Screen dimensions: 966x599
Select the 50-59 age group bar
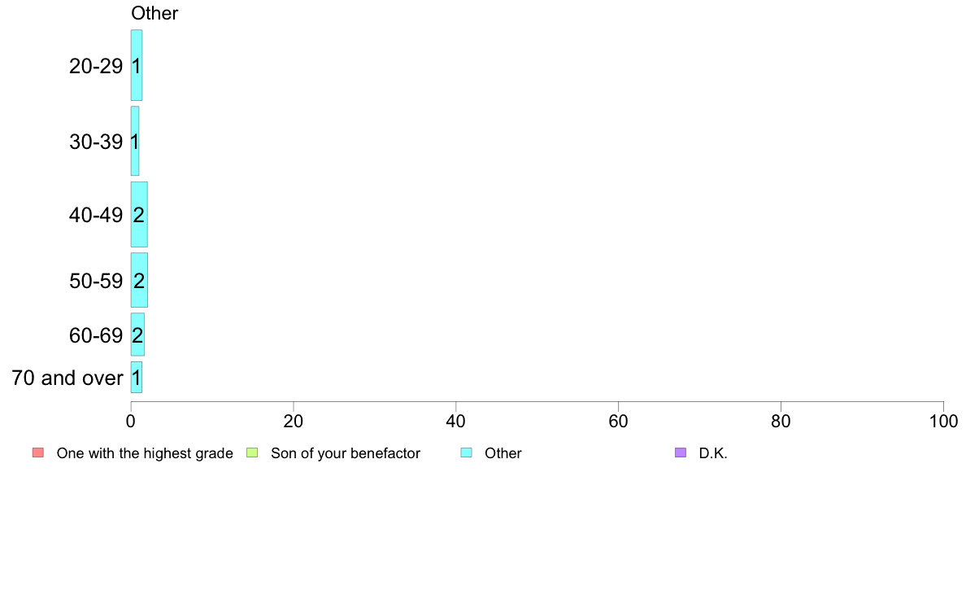(139, 280)
